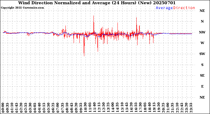Click the 14:35 time axis label
210x114 pixels.
117,108
